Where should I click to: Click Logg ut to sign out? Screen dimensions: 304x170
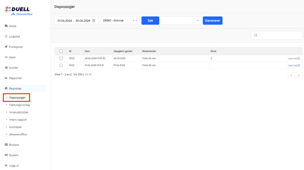tap(14, 166)
